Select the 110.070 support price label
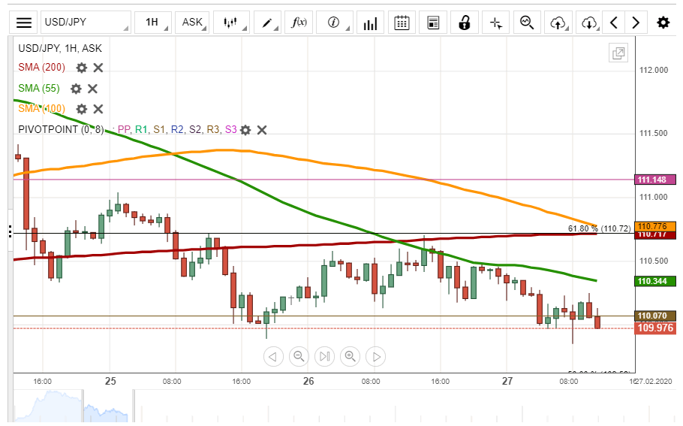The height and width of the screenshot is (426, 683). 655,316
